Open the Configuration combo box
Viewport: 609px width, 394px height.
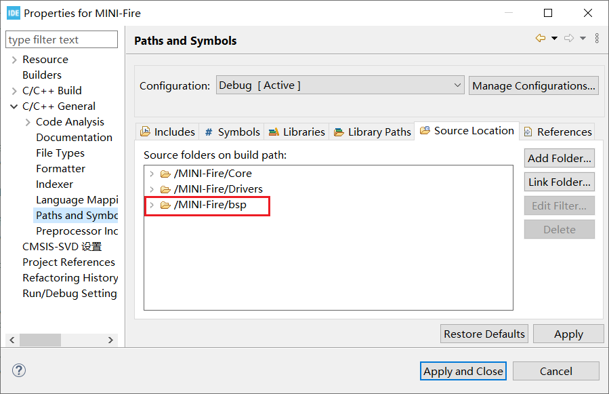(x=340, y=85)
